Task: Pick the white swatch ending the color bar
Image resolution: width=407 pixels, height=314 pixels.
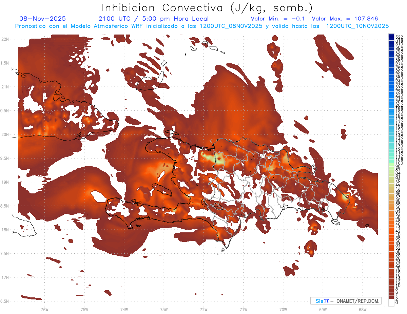Action: pyautogui.click(x=391, y=302)
